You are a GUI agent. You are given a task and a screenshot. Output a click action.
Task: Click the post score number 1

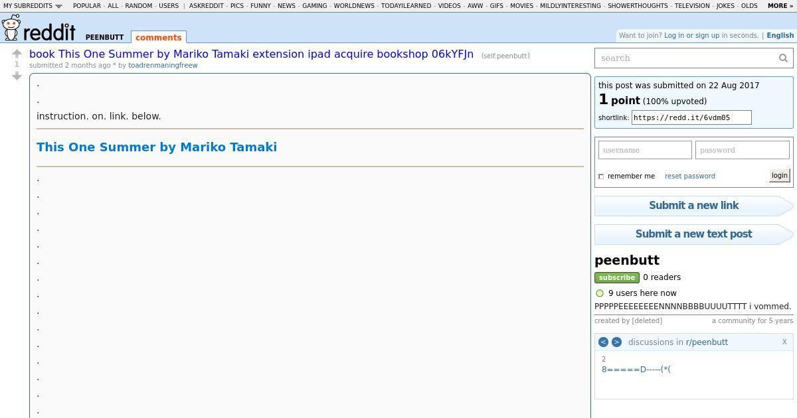tap(17, 65)
